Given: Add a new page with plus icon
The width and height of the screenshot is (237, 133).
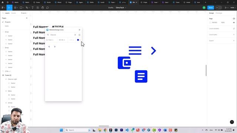Looking at the screenshot, I should point(27,18).
